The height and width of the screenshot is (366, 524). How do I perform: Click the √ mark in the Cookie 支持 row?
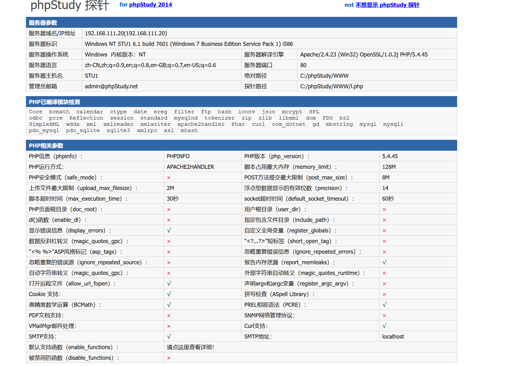[x=169, y=294]
